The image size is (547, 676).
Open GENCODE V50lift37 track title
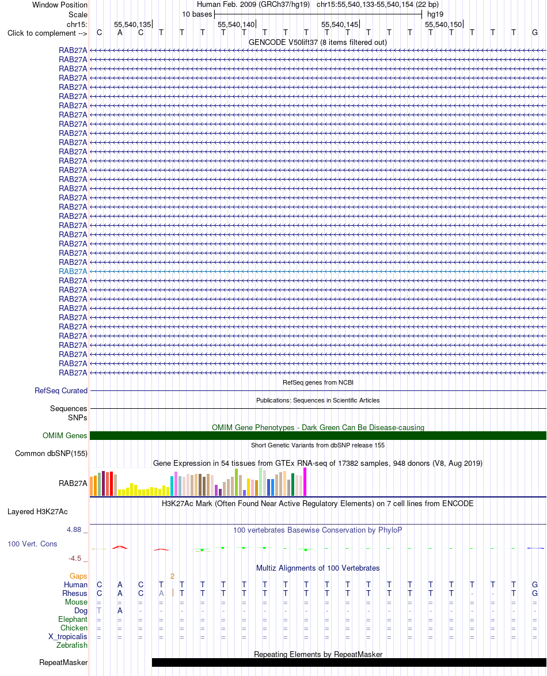click(318, 42)
